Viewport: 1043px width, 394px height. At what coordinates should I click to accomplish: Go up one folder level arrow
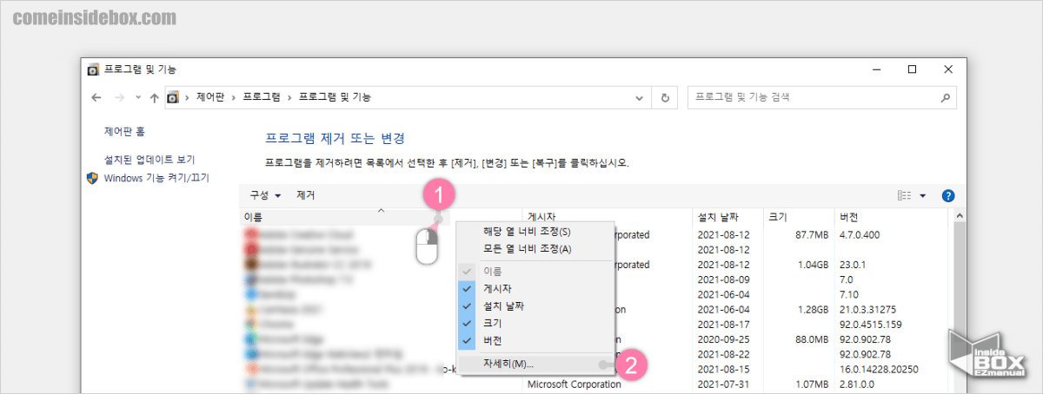point(153,98)
